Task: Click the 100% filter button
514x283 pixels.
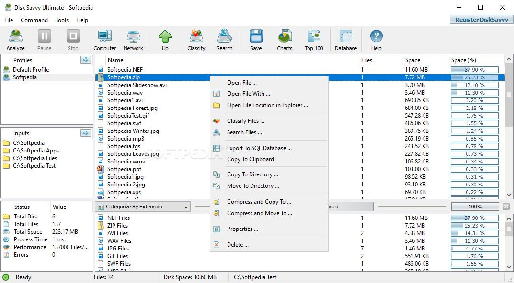Action: pyautogui.click(x=475, y=207)
